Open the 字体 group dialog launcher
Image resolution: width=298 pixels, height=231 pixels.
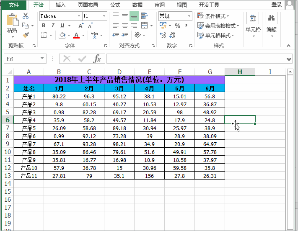click(106, 46)
